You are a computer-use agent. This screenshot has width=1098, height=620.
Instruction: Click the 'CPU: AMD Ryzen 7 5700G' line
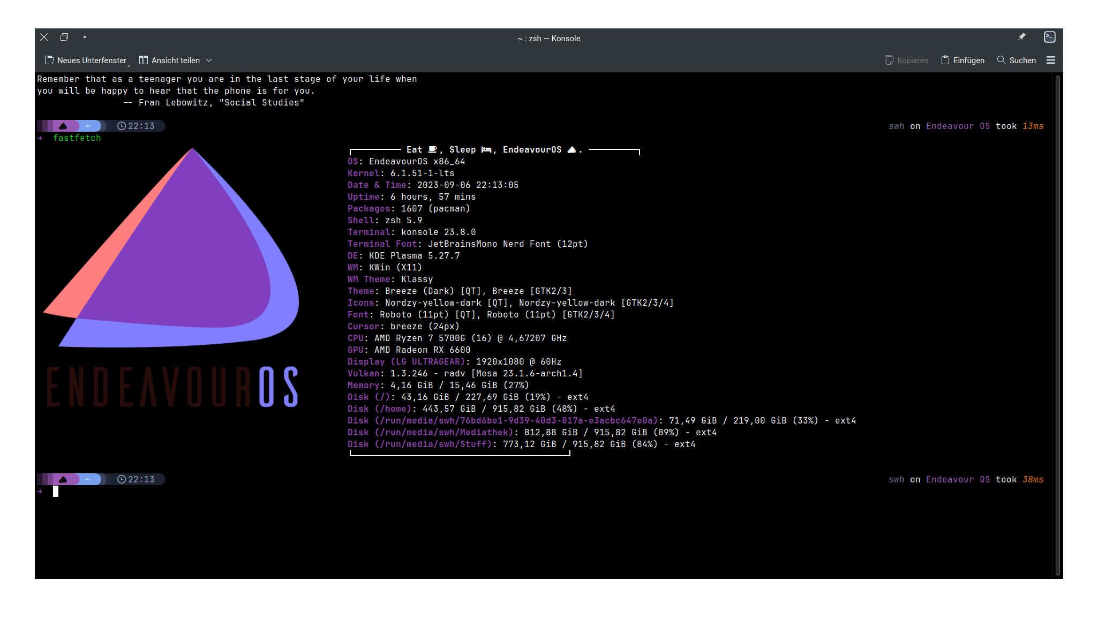[457, 338]
